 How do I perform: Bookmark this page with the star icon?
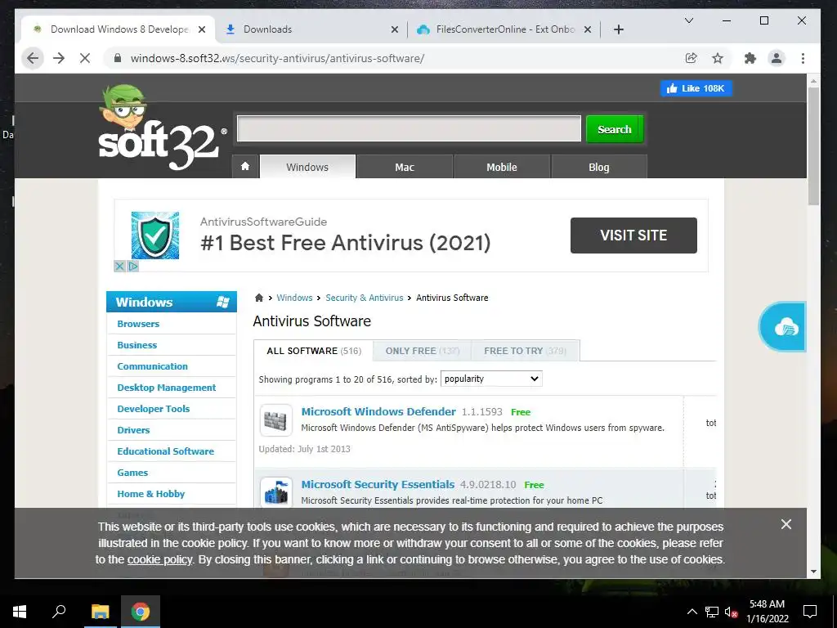pyautogui.click(x=718, y=58)
